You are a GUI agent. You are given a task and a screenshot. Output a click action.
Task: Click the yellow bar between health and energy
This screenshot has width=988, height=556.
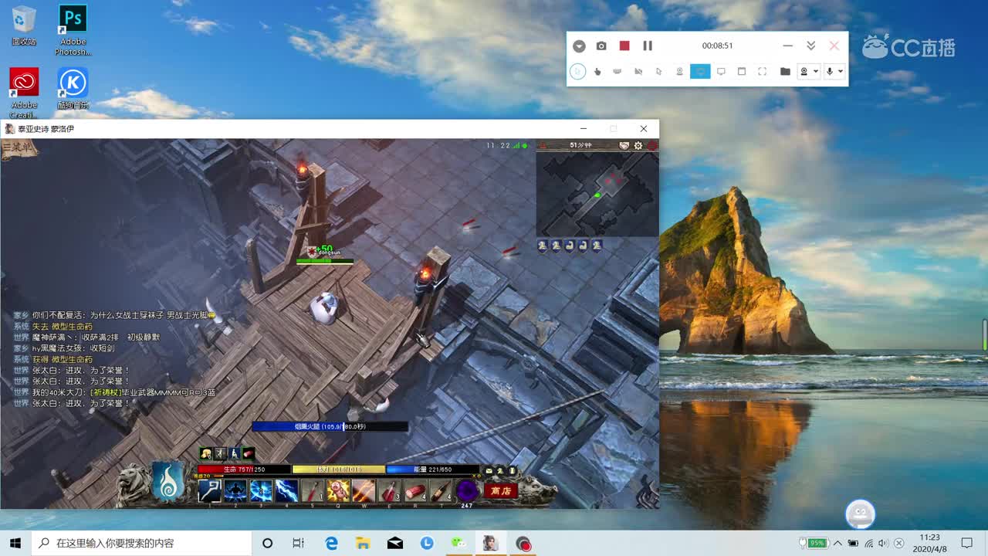339,469
